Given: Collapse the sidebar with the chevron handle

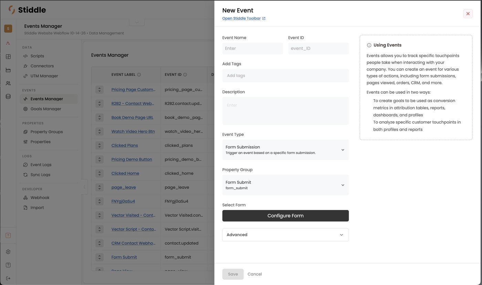Looking at the screenshot, I should (84, 187).
